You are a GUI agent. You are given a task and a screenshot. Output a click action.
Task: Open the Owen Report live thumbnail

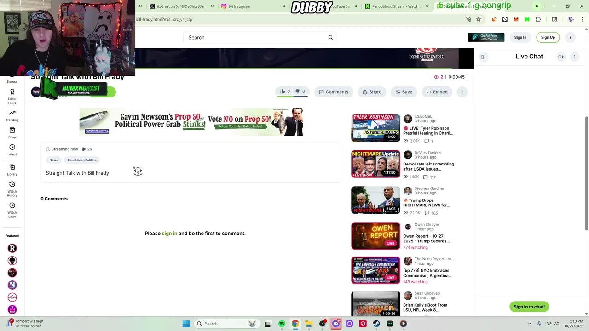pyautogui.click(x=375, y=236)
